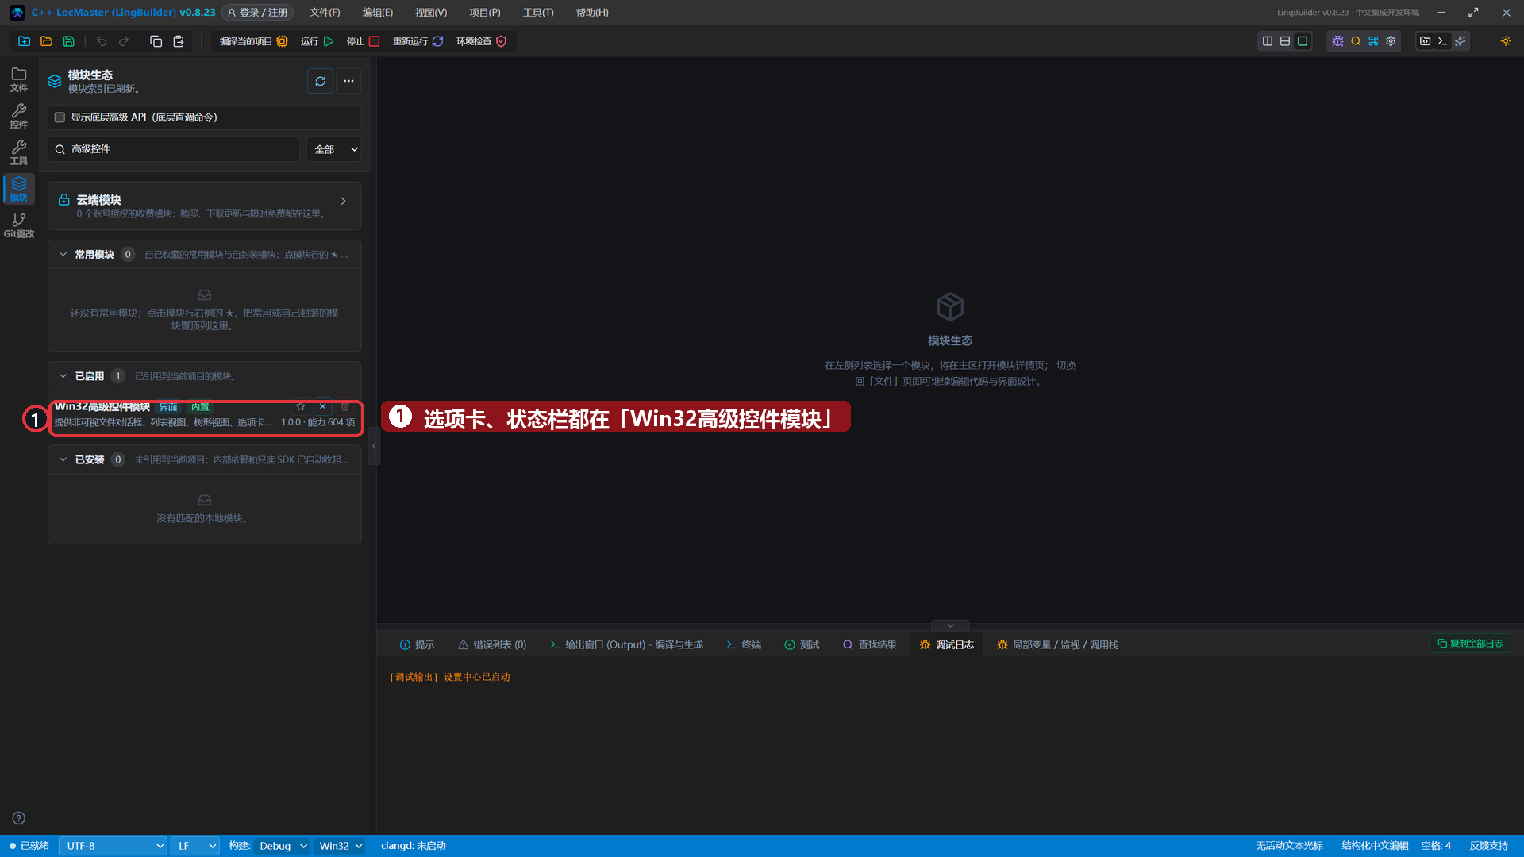The width and height of the screenshot is (1524, 857).
Task: Open the Win32 platform dropdown
Action: [x=341, y=846]
